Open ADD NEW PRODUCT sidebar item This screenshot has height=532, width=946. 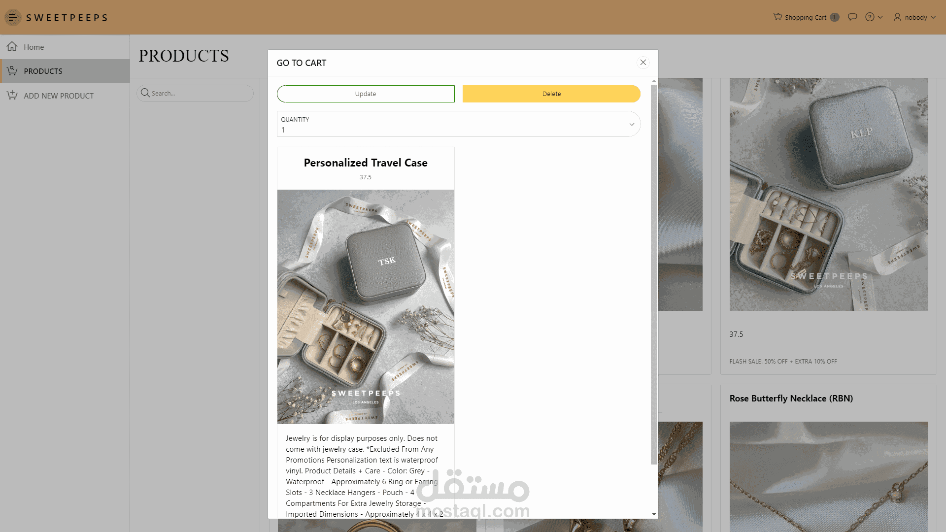59,96
